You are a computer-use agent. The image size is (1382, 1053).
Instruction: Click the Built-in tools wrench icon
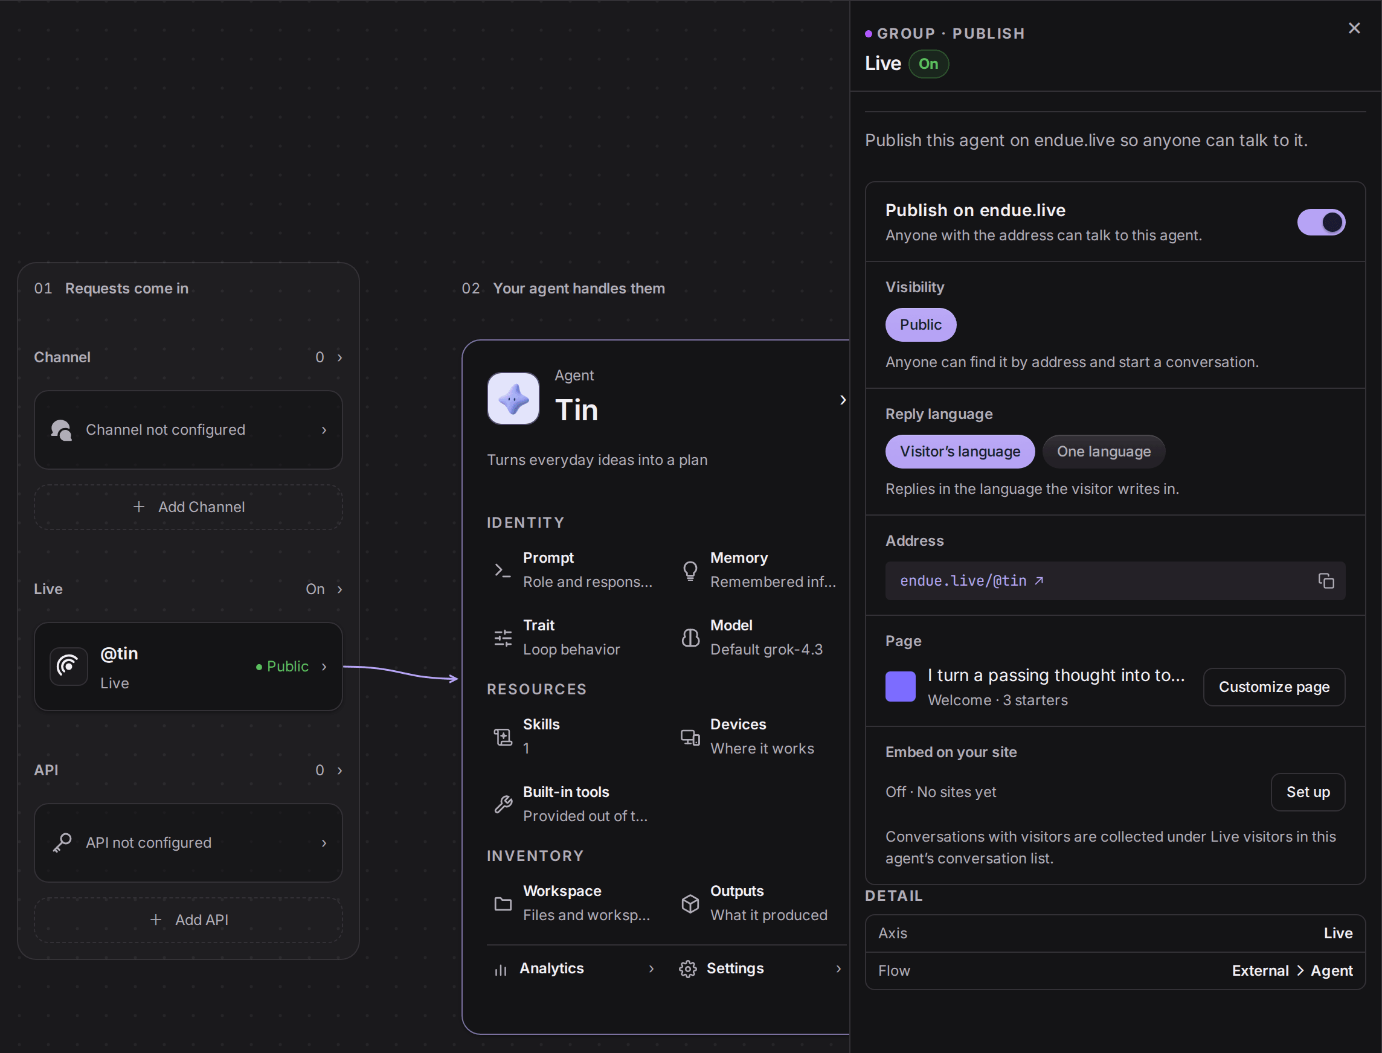tap(503, 804)
